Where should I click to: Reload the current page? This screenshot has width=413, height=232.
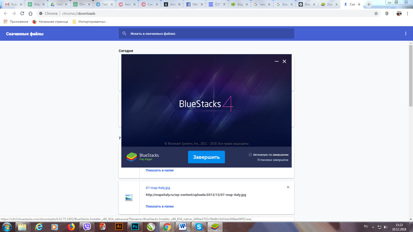coord(22,13)
